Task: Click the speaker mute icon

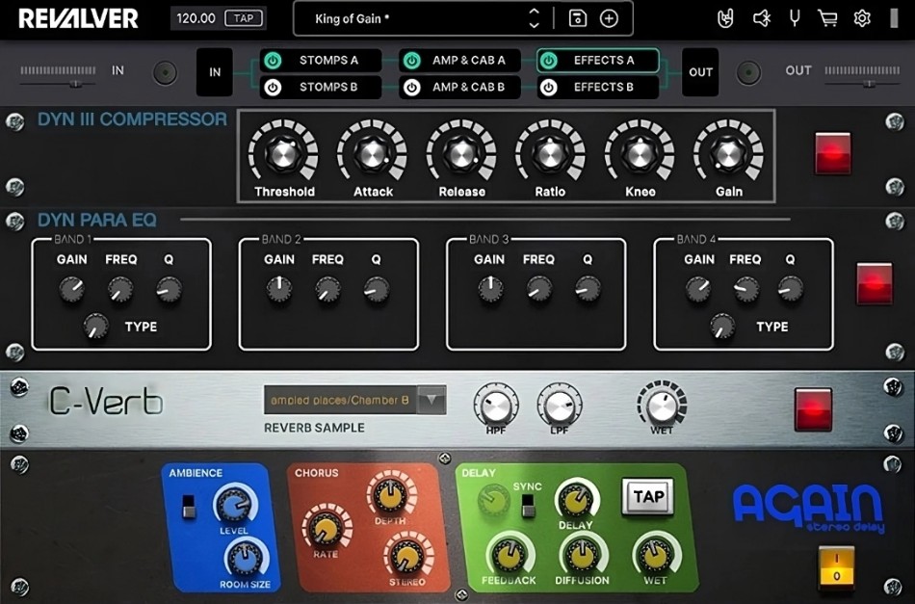Action: (x=762, y=18)
